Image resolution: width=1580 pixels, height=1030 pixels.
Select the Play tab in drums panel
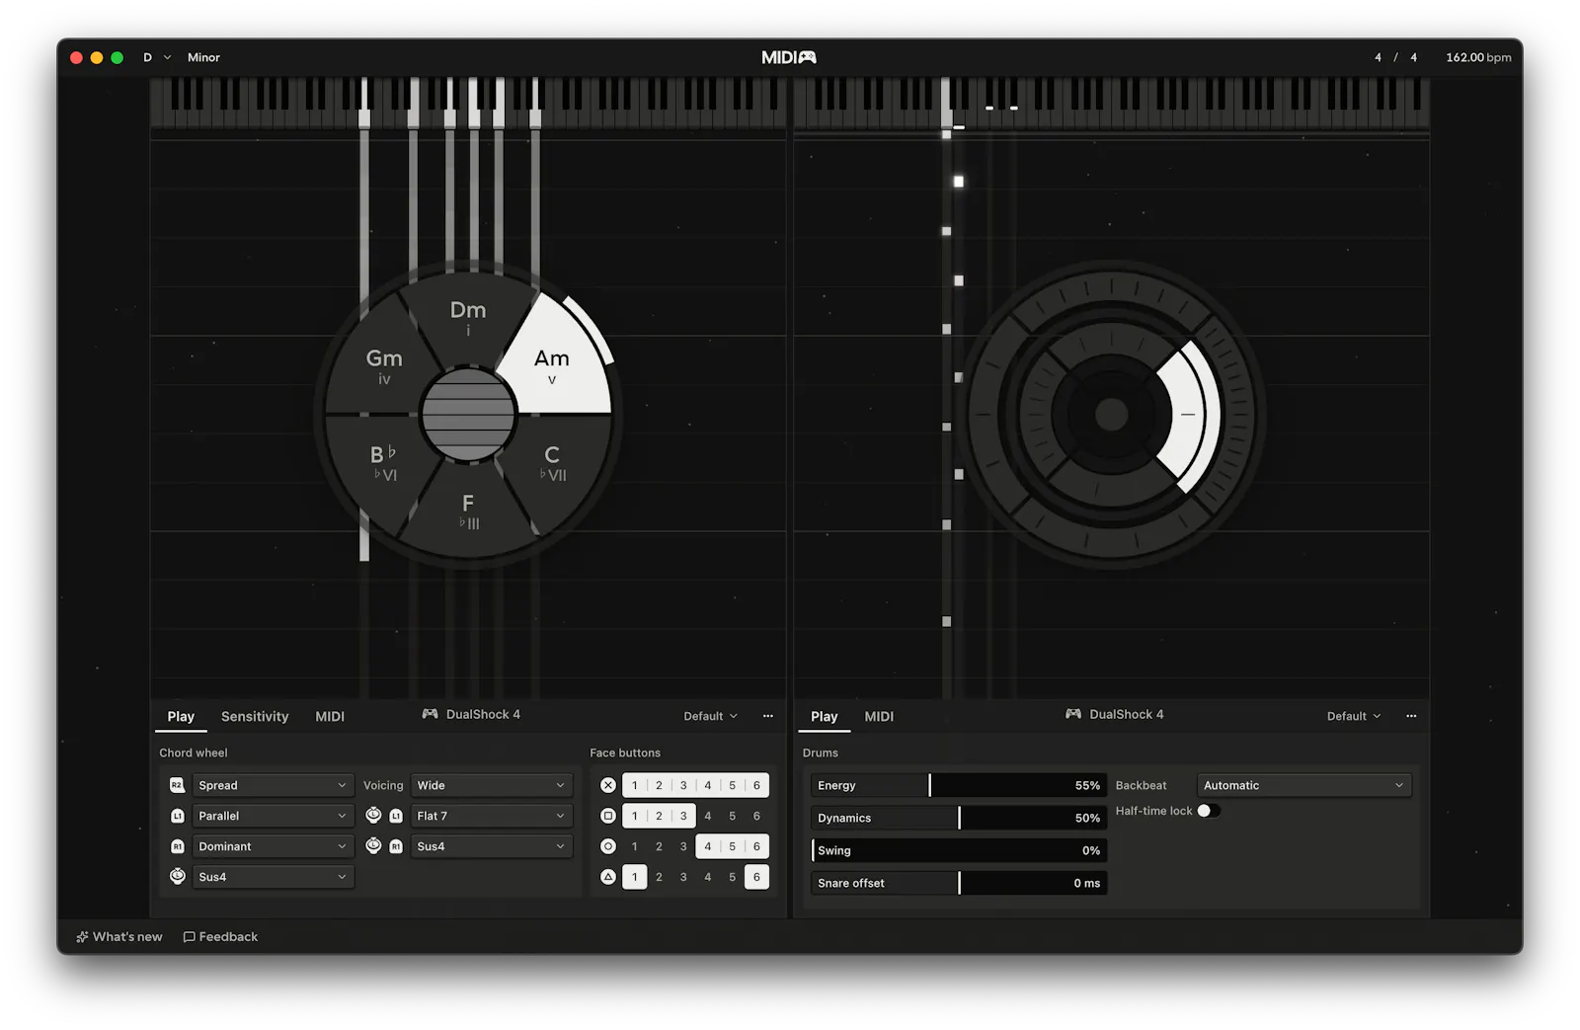tap(825, 717)
